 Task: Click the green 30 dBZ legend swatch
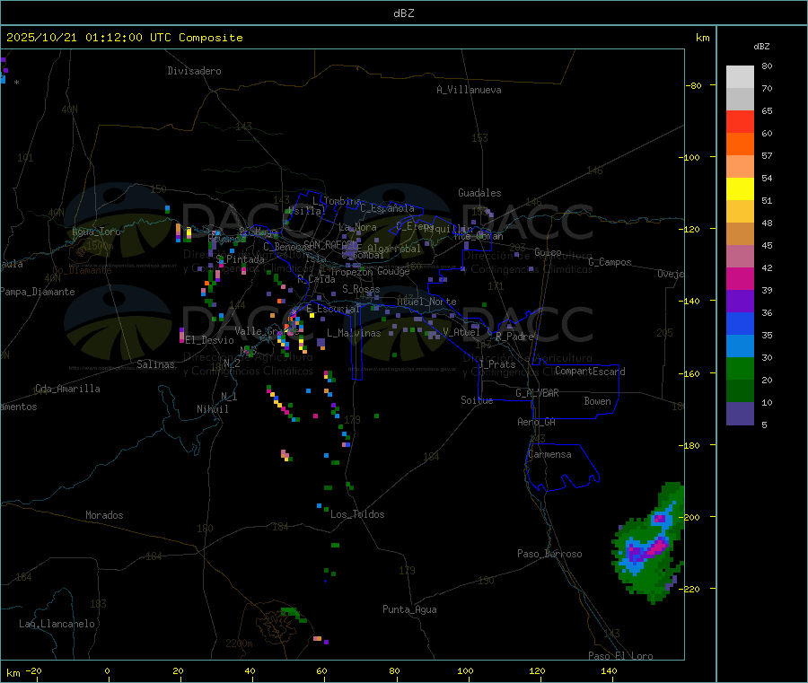point(740,368)
